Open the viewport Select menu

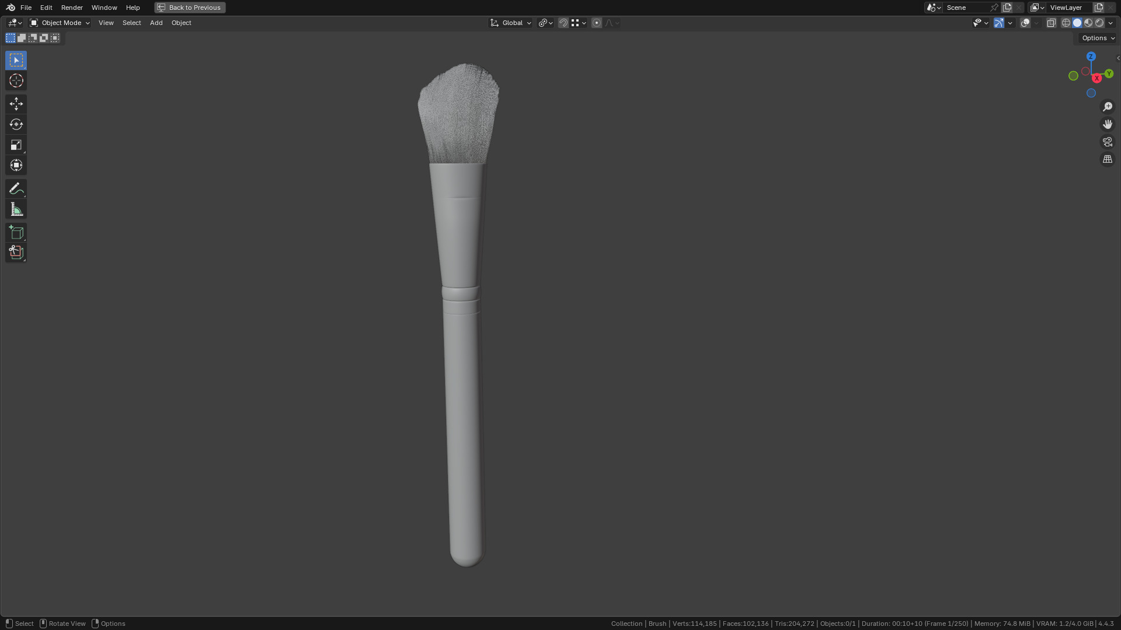pyautogui.click(x=132, y=23)
